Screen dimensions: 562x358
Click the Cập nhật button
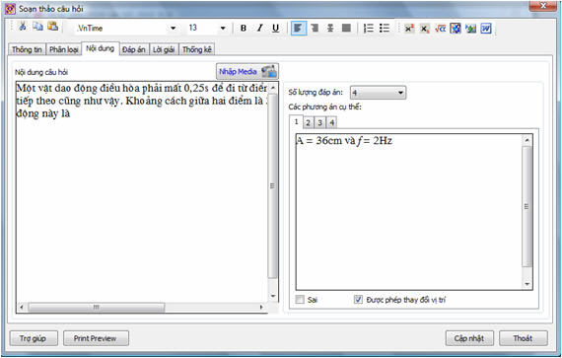469,338
